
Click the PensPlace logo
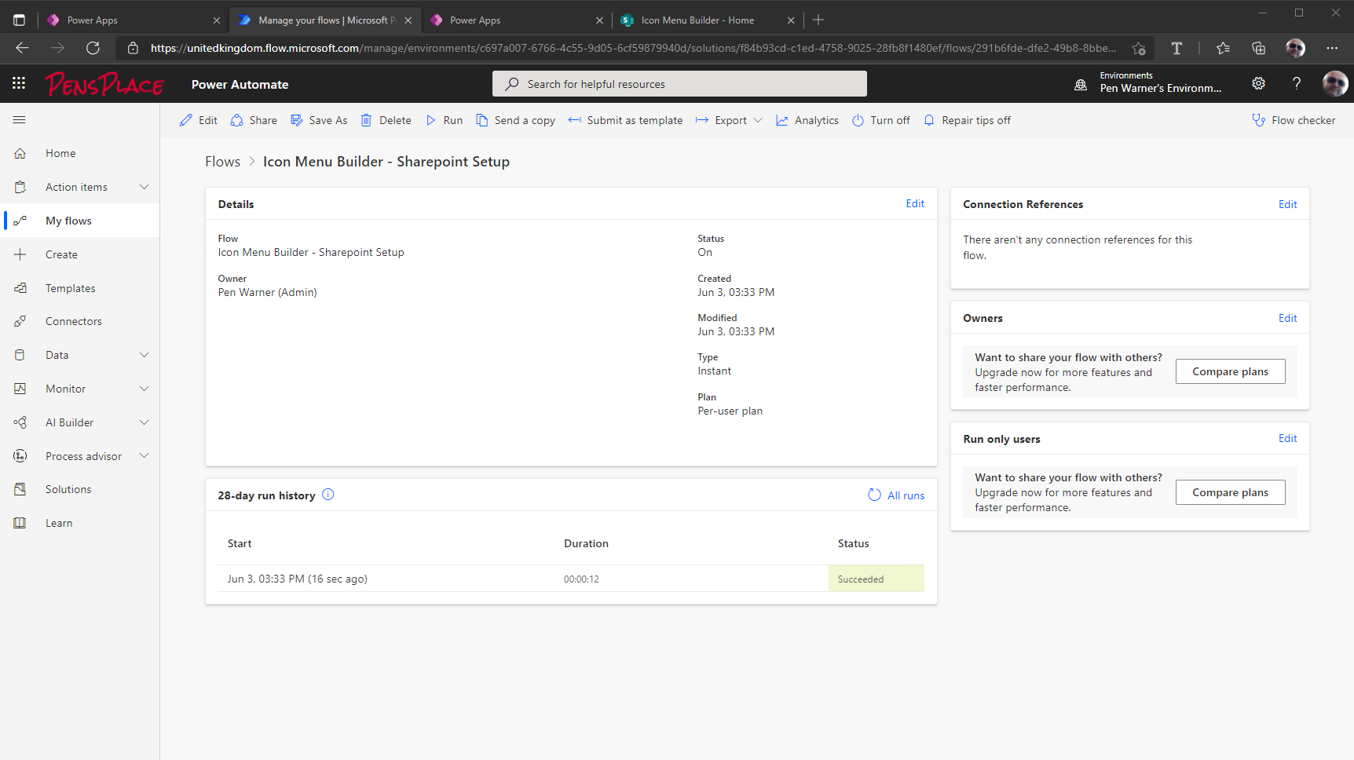coord(104,83)
